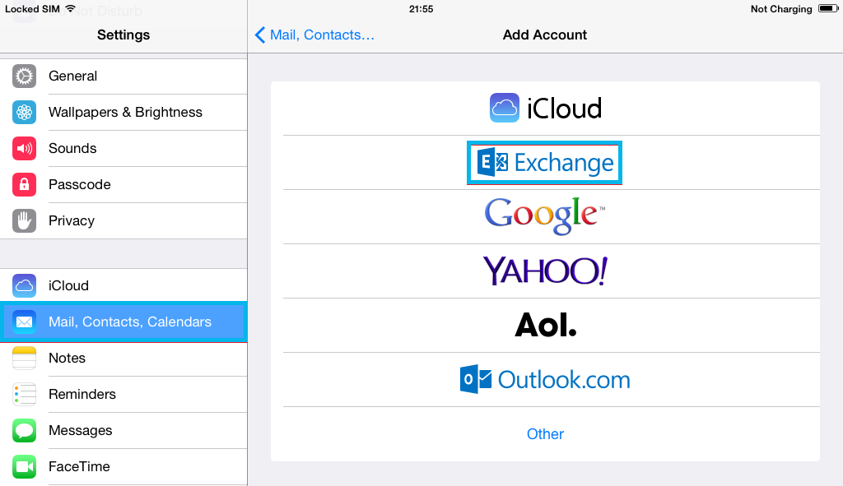This screenshot has width=843, height=486.
Task: Tap the Privacy hand icon
Action: point(24,220)
